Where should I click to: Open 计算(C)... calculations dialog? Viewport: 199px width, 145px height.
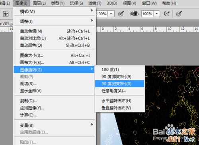click(55, 115)
